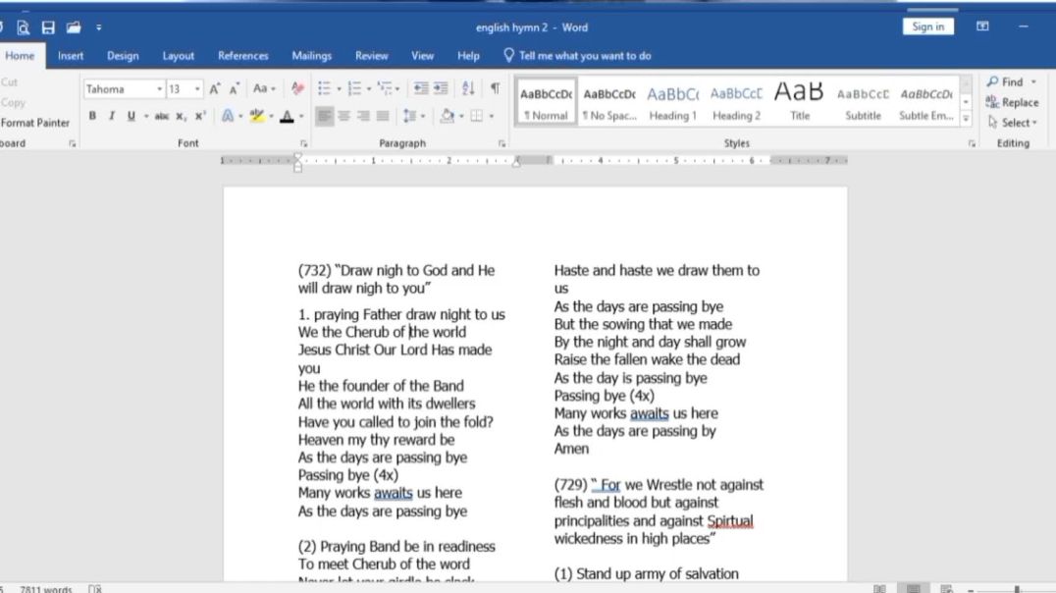Click the bullet list icon
Viewport: 1056px width, 593px height.
point(324,88)
